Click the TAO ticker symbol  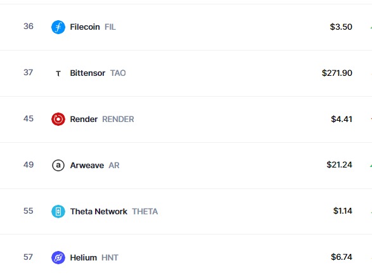coord(118,73)
